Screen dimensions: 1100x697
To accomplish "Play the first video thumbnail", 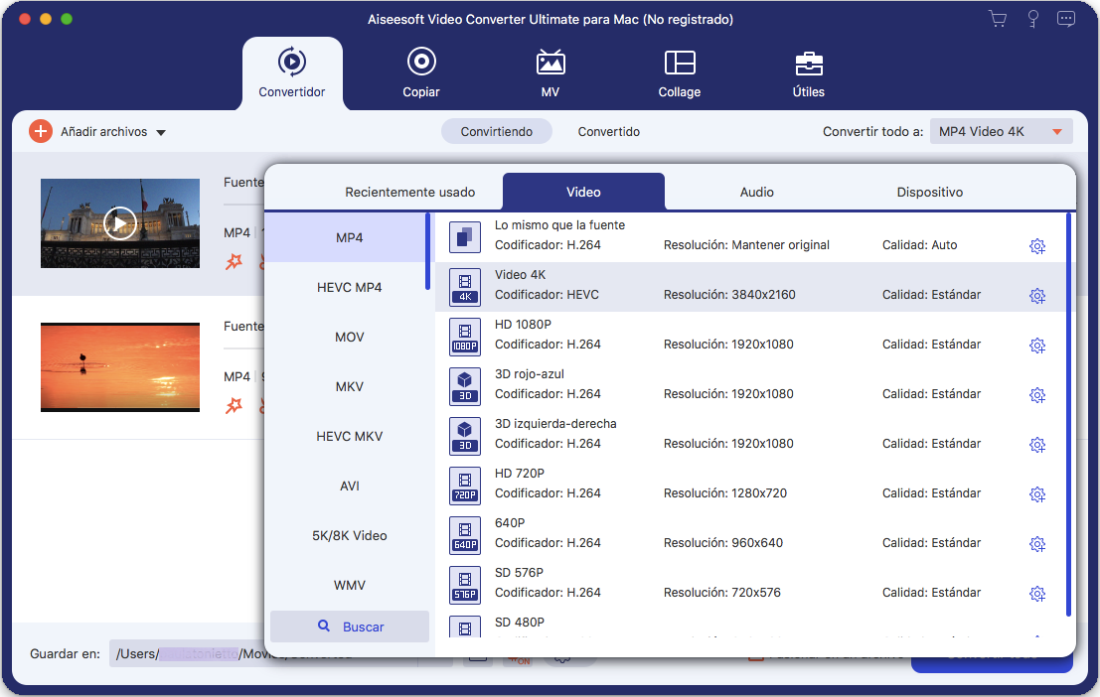I will click(120, 223).
